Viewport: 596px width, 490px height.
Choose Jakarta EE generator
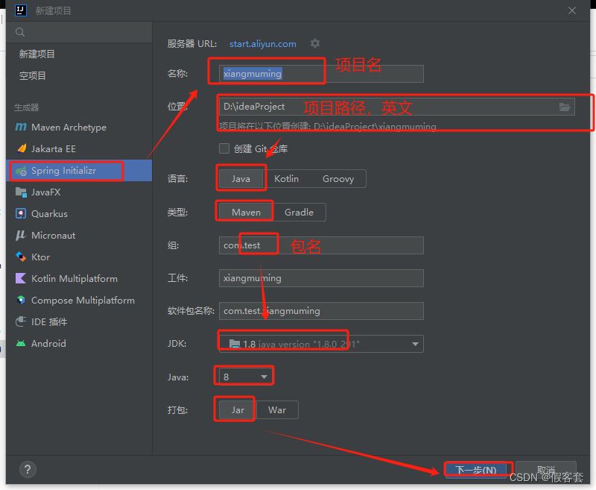[79, 148]
